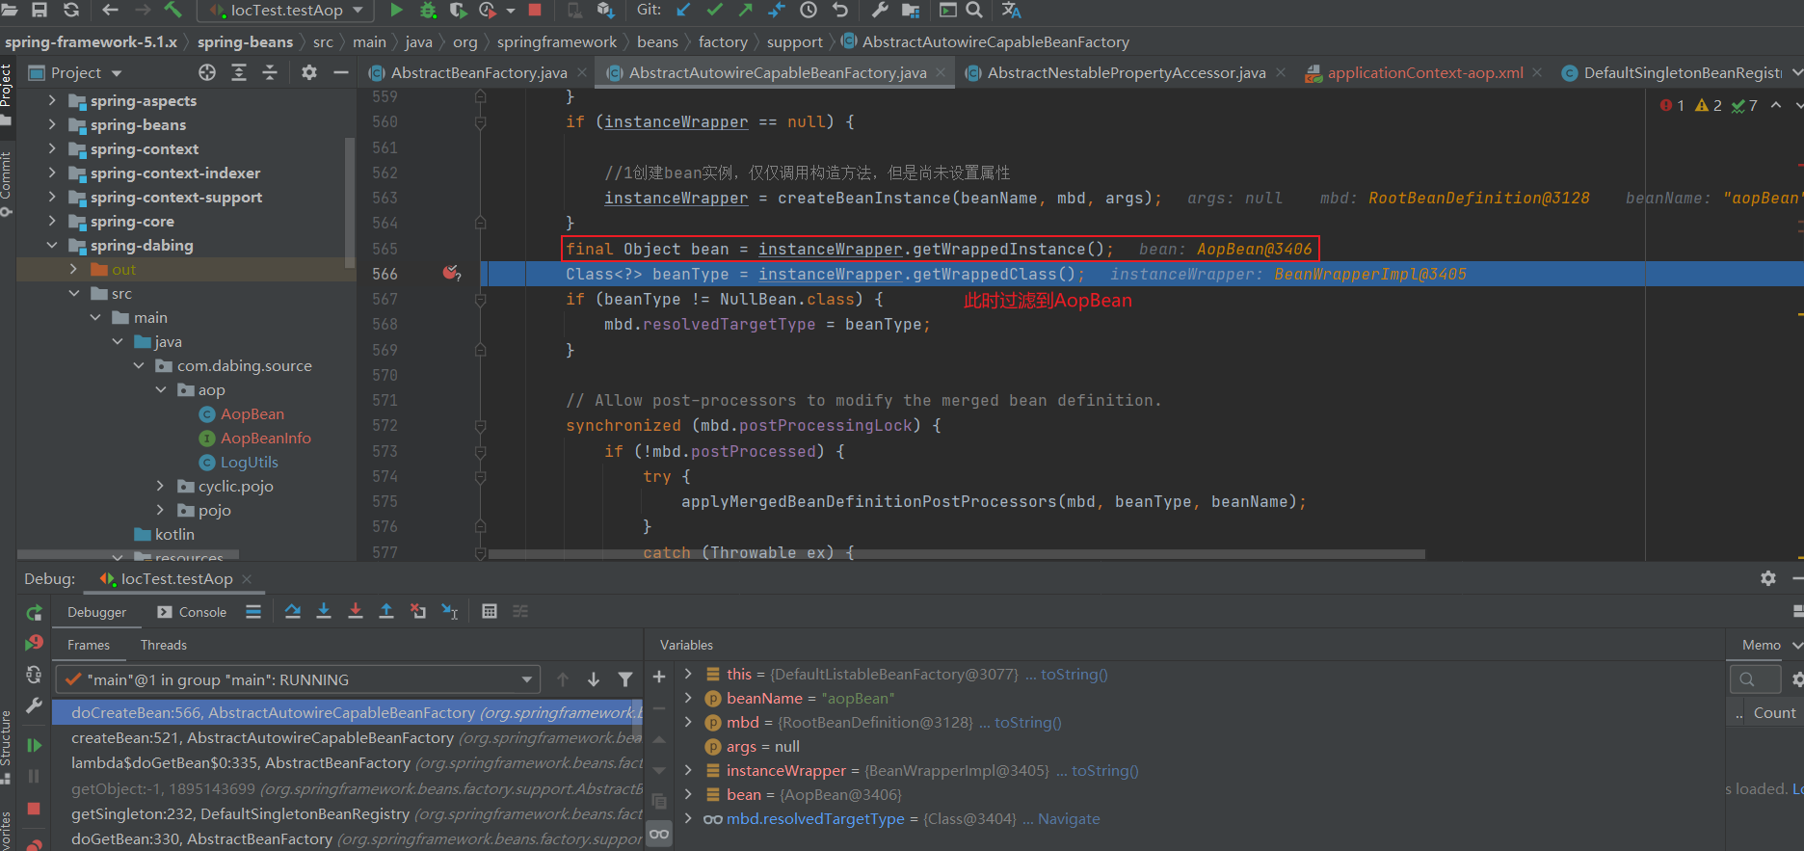Click editor horizontal scrollbar
Image resolution: width=1804 pixels, height=851 pixels.
[x=957, y=554]
